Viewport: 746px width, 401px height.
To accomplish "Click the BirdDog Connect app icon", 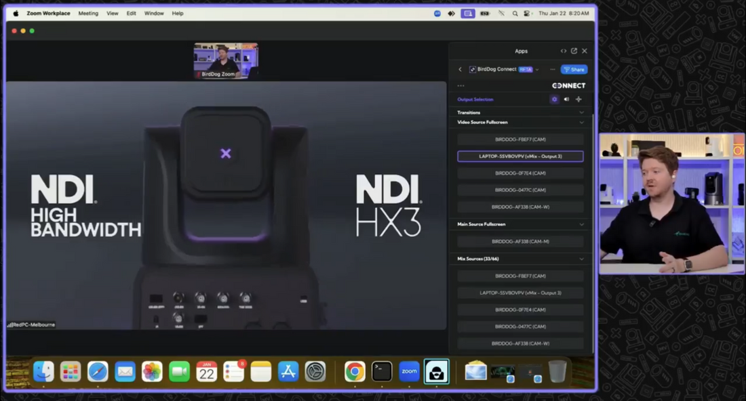I will [x=473, y=68].
